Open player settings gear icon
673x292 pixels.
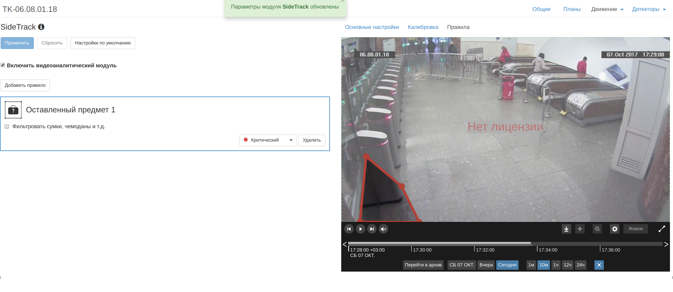tap(615, 229)
